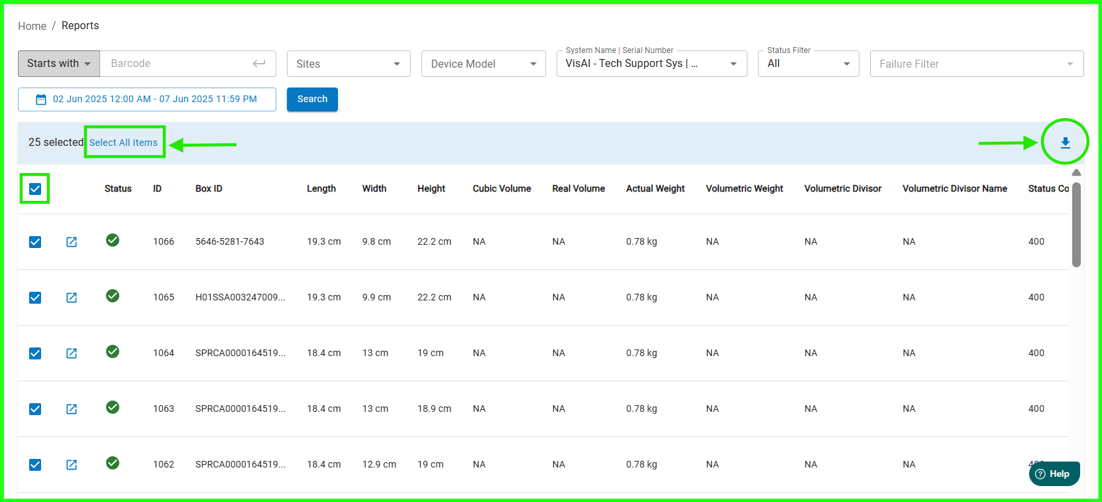Open details icon for record 1063
The image size is (1102, 502).
[x=72, y=409]
